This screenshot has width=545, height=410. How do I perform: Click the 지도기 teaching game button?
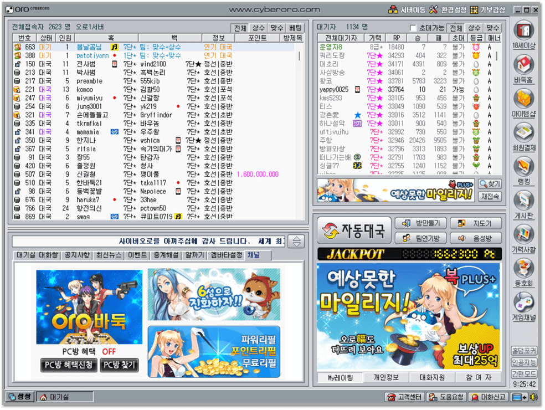[x=476, y=223]
